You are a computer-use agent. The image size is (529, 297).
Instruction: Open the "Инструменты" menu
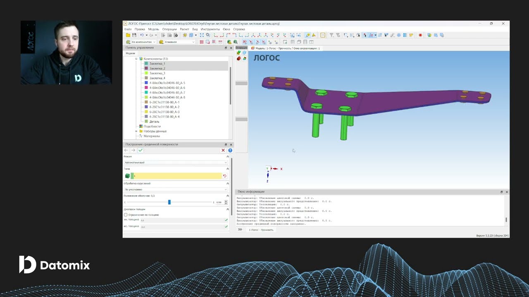210,29
